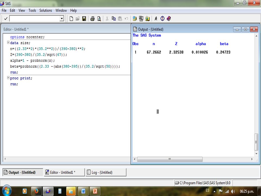This screenshot has height=196, width=261.
Task: Click Output window vertical scrollbar up arrow
Action: pyautogui.click(x=256, y=36)
